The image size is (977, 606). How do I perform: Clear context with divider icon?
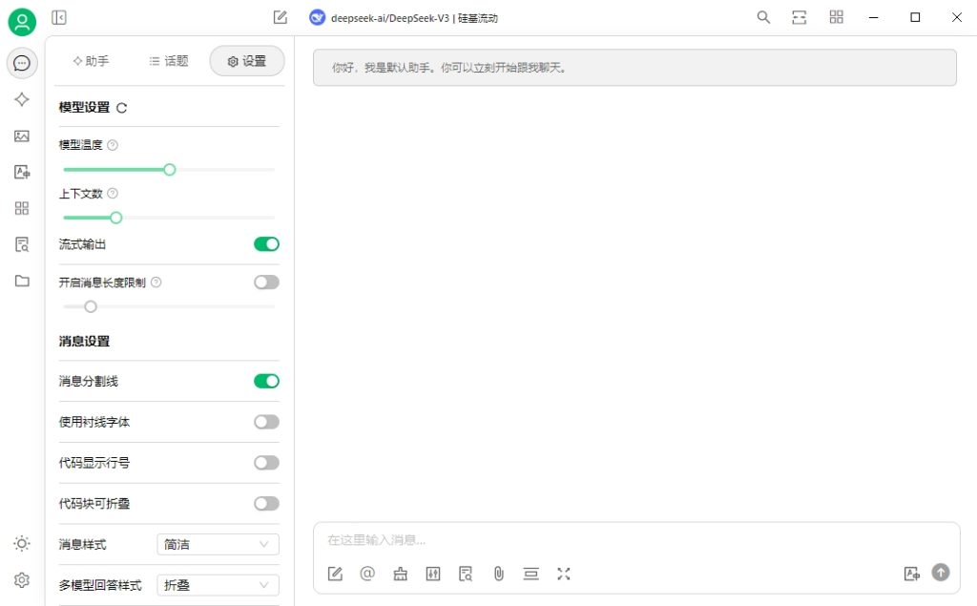click(530, 574)
